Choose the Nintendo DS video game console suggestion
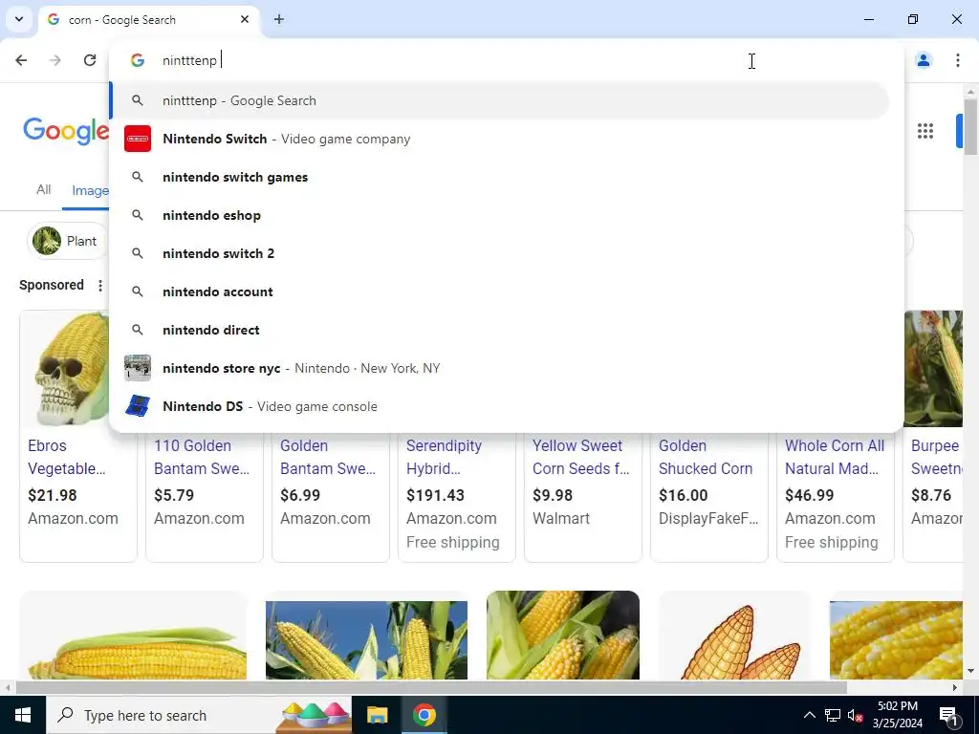Image resolution: width=979 pixels, height=734 pixels. click(499, 406)
